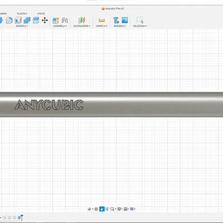
Task: Click the Selection window tool icon
Action: (140, 20)
